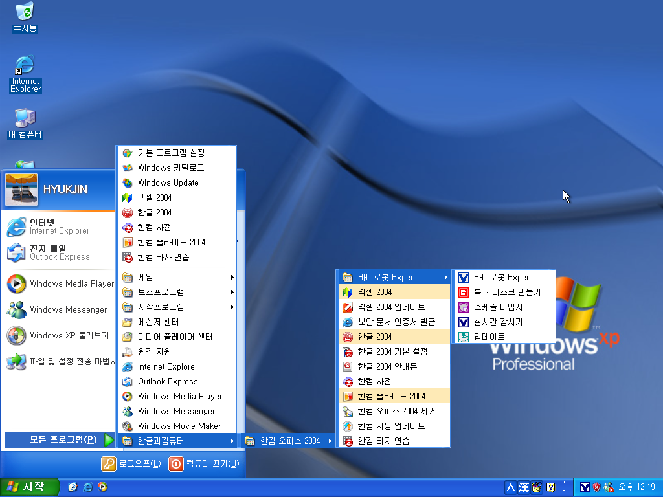Open 스케줄 마법사
The height and width of the screenshot is (497, 663).
point(505,307)
